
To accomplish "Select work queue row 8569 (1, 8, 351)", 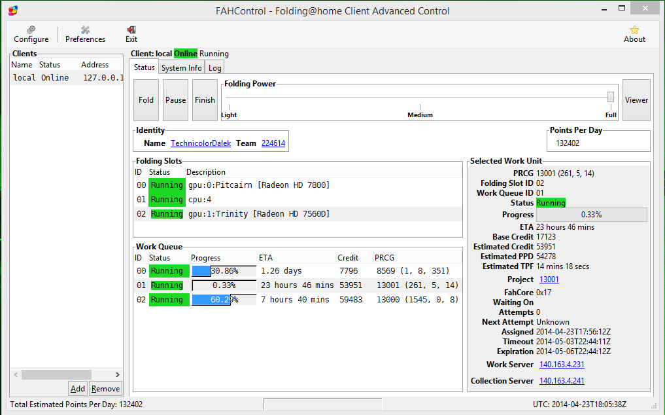I will tap(298, 271).
